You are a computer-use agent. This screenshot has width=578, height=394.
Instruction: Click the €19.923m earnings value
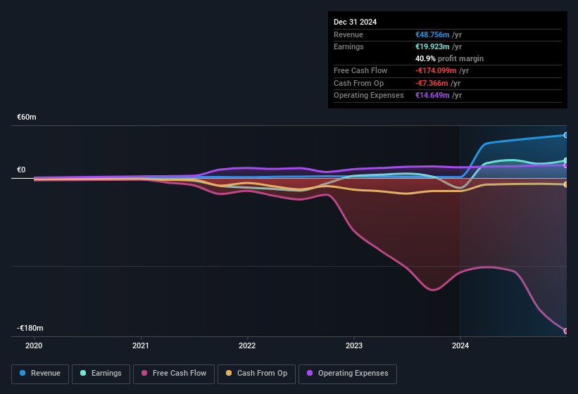click(432, 46)
